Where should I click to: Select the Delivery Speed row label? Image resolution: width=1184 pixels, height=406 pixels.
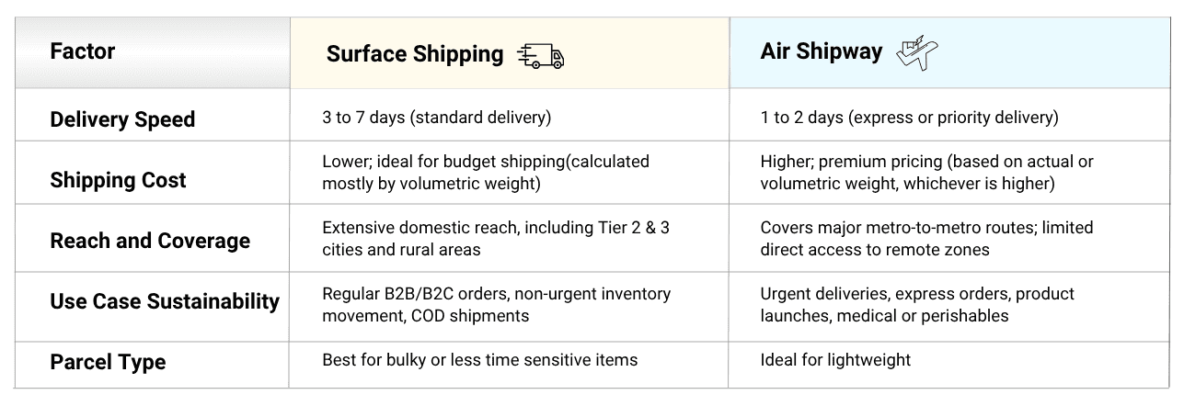click(122, 119)
